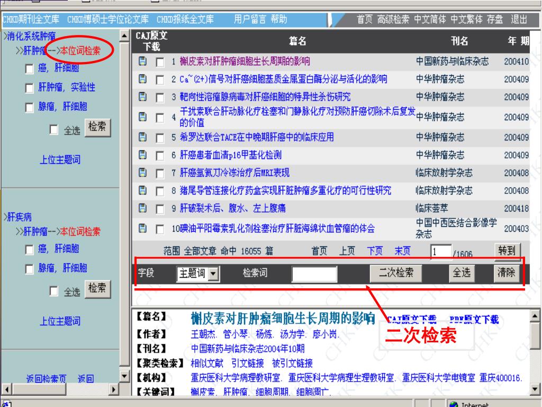Click 返回检索页 link
542x407 pixels.
point(47,379)
